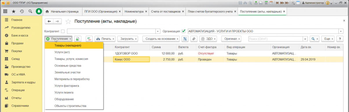The height and width of the screenshot is (112, 349).
Task: Show Дт/Кт postings button
Action: point(89,39)
